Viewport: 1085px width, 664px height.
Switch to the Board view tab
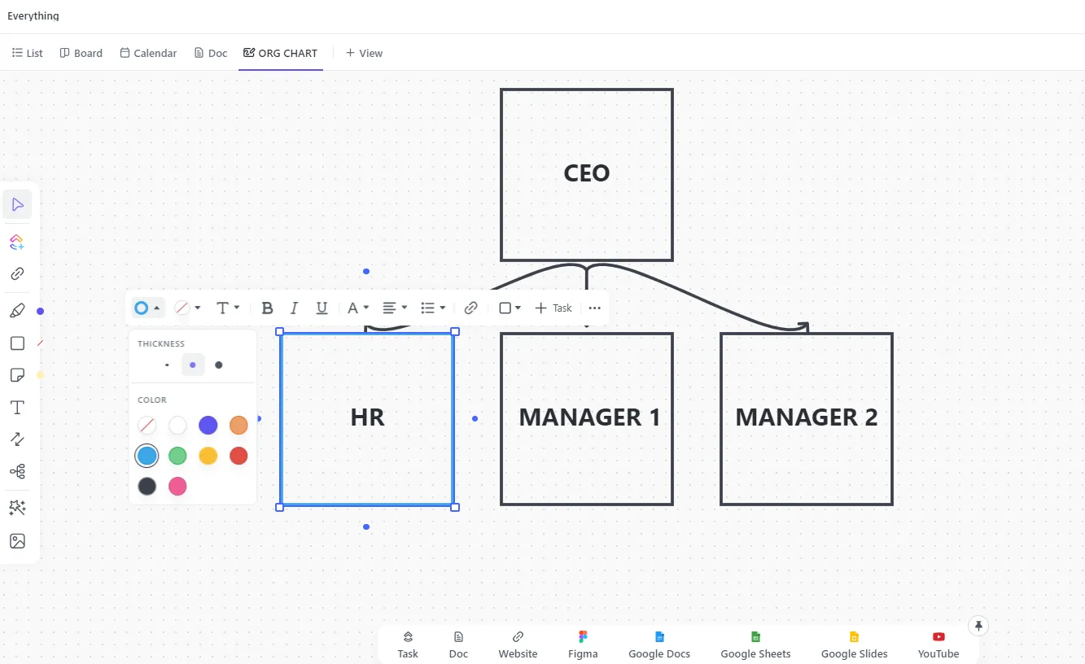(x=81, y=53)
